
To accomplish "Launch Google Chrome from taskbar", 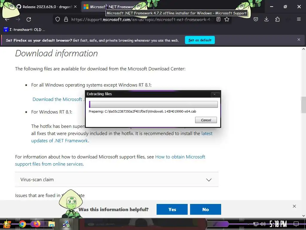I will pyautogui.click(x=22, y=224).
